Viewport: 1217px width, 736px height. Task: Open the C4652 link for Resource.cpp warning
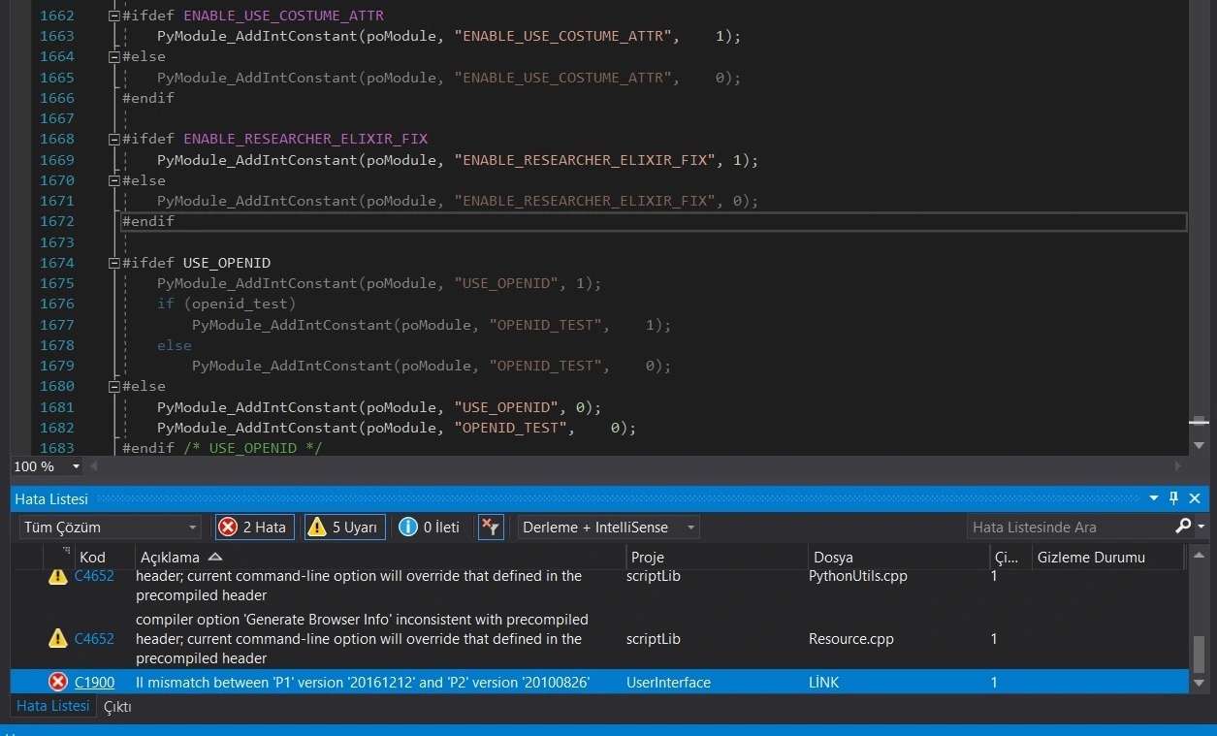point(94,639)
